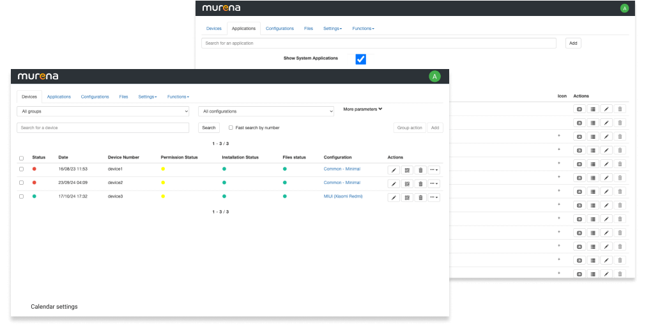653x326 pixels.
Task: Open the All configurations dropdown
Action: point(266,111)
